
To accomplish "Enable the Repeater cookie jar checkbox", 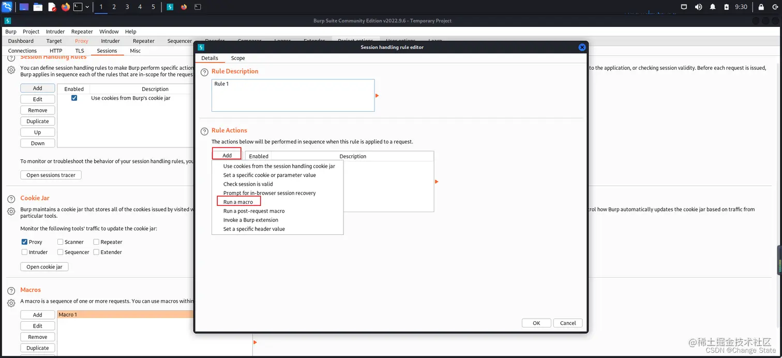I will click(96, 242).
